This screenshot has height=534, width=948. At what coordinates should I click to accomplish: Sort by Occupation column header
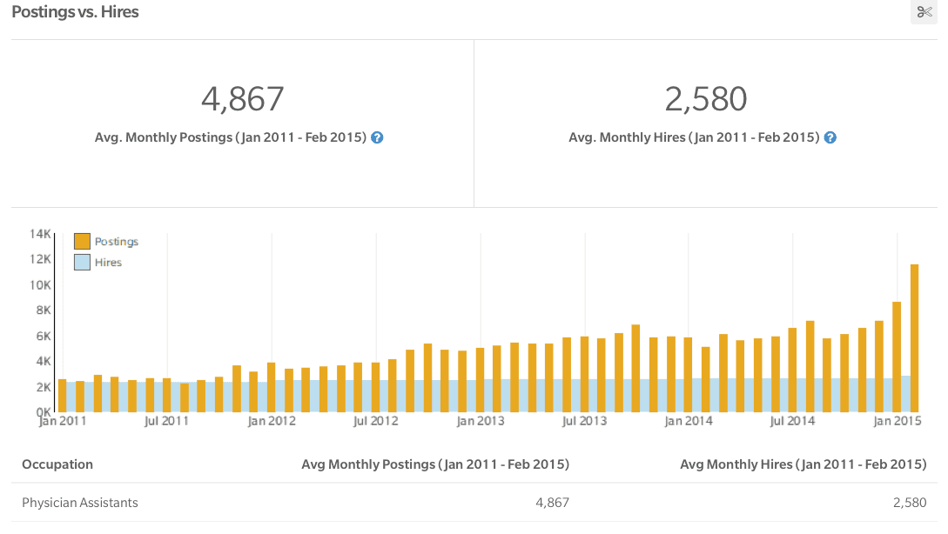click(x=57, y=464)
